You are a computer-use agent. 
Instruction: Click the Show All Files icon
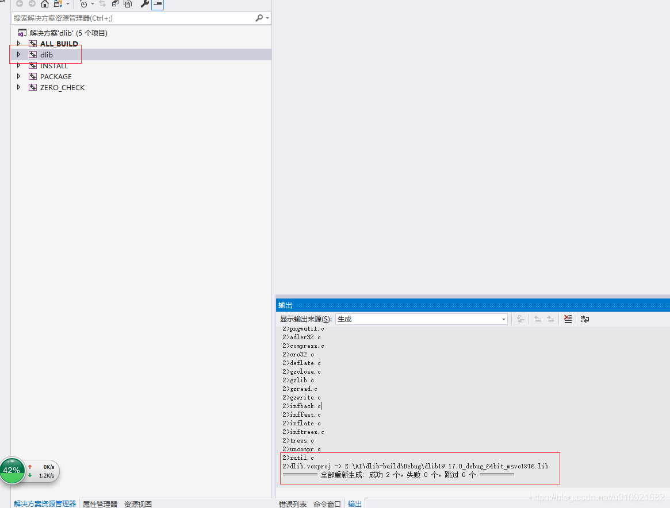click(x=128, y=4)
